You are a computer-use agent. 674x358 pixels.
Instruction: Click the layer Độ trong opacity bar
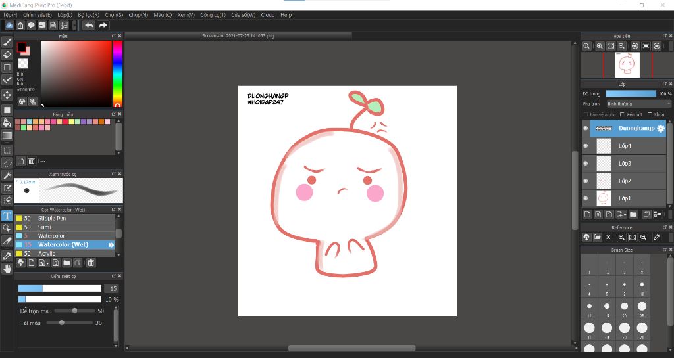(631, 93)
